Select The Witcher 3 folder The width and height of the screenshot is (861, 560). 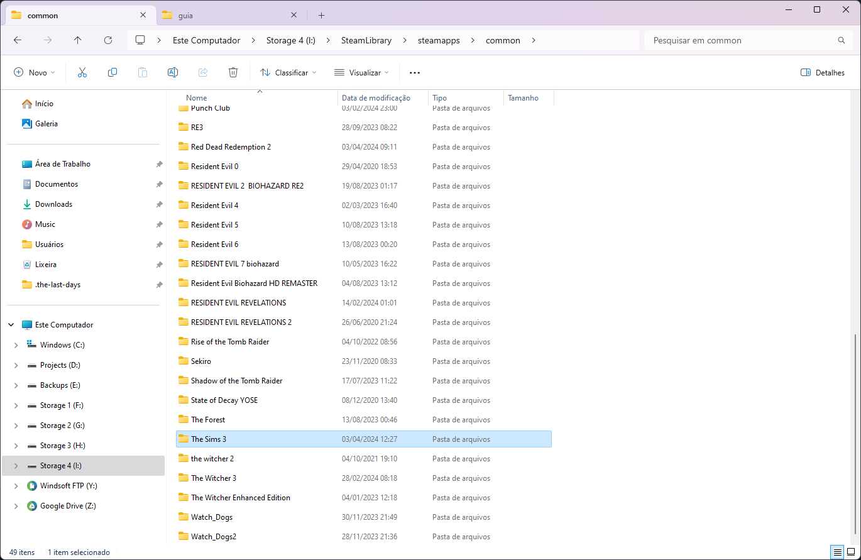(x=363, y=478)
